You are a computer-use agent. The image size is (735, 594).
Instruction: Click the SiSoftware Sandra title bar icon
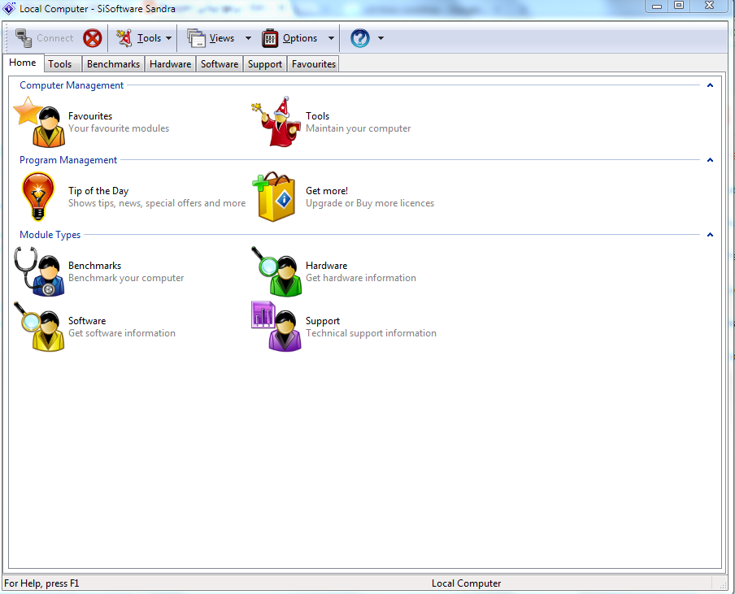(9, 8)
